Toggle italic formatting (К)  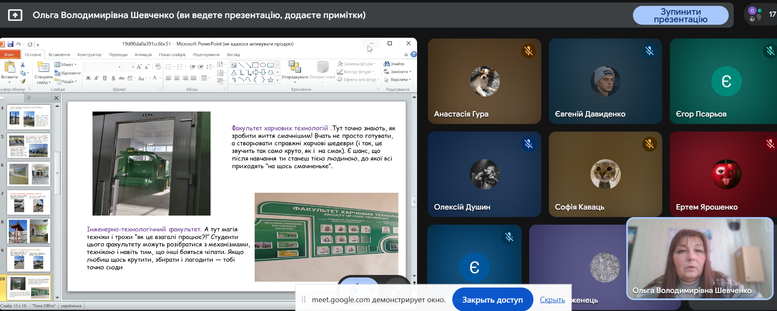(x=97, y=78)
